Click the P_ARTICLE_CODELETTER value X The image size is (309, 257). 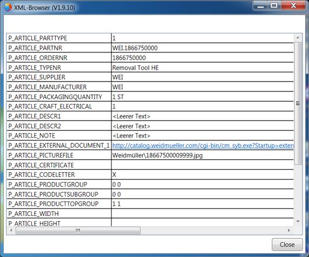coord(114,175)
